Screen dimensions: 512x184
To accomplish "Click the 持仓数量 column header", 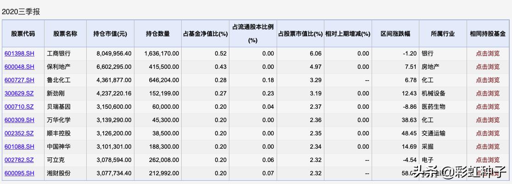I will point(158,33).
